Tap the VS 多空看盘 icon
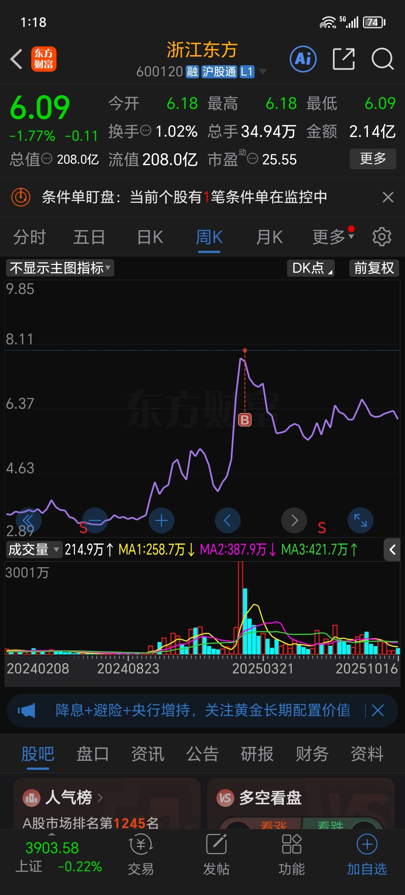 225,798
